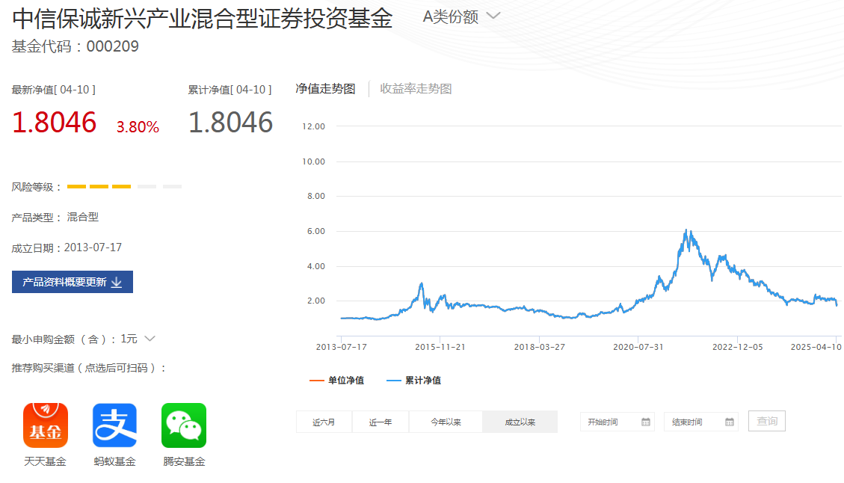Toggle 单位净值 legend series
Screen dimensions: 844x483
337,380
